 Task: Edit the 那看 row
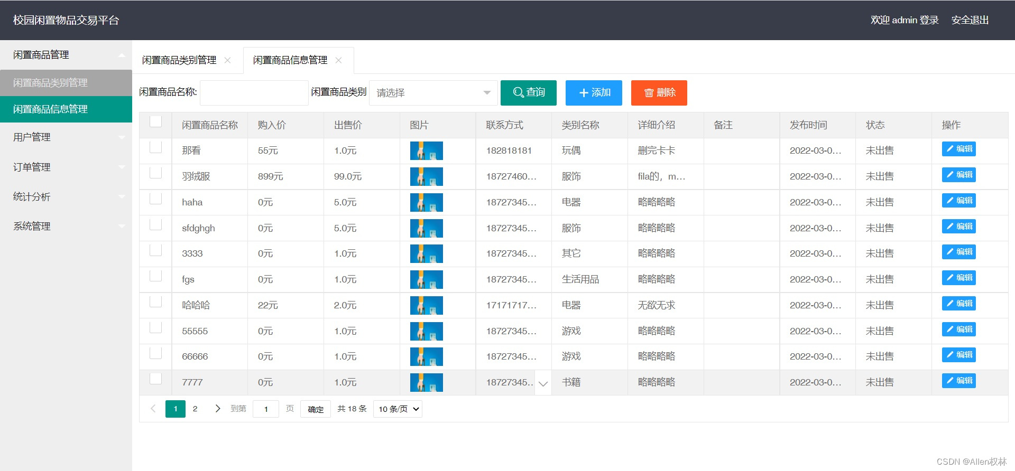click(959, 149)
